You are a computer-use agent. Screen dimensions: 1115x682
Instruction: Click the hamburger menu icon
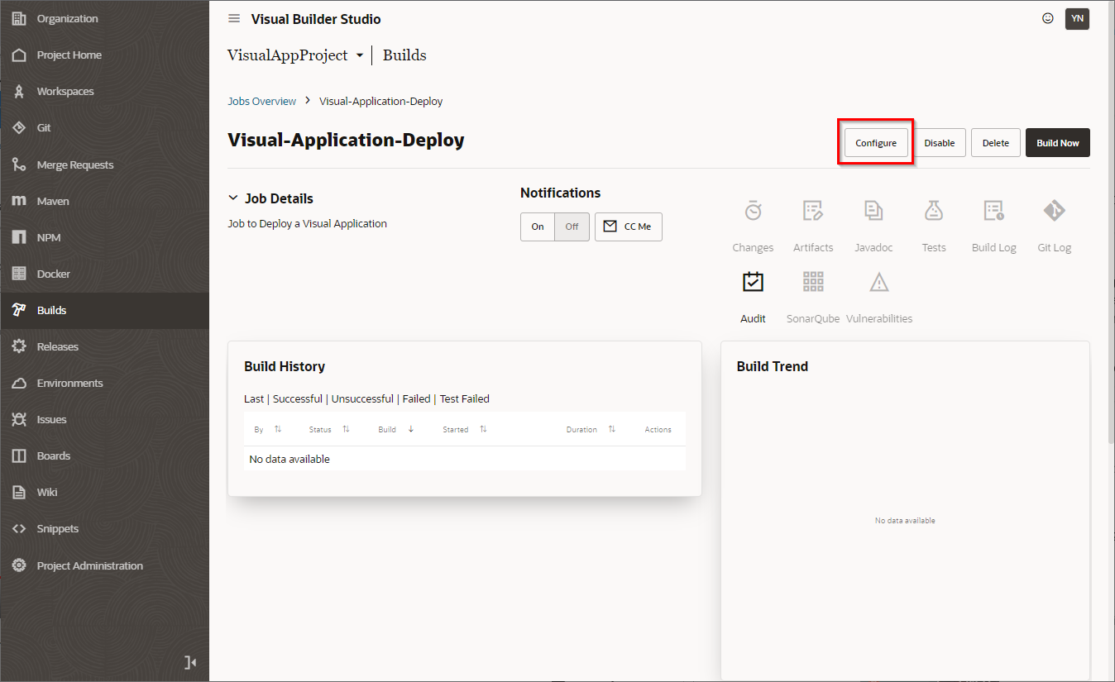pos(234,19)
